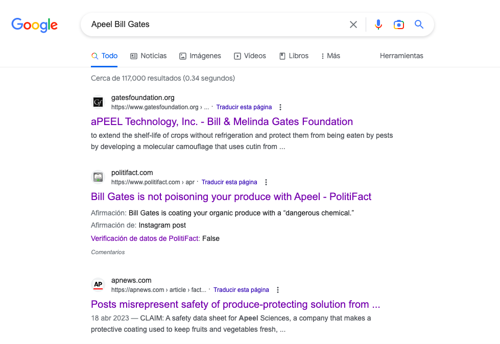Select the Todo results tab
This screenshot has width=500, height=344.
(104, 56)
